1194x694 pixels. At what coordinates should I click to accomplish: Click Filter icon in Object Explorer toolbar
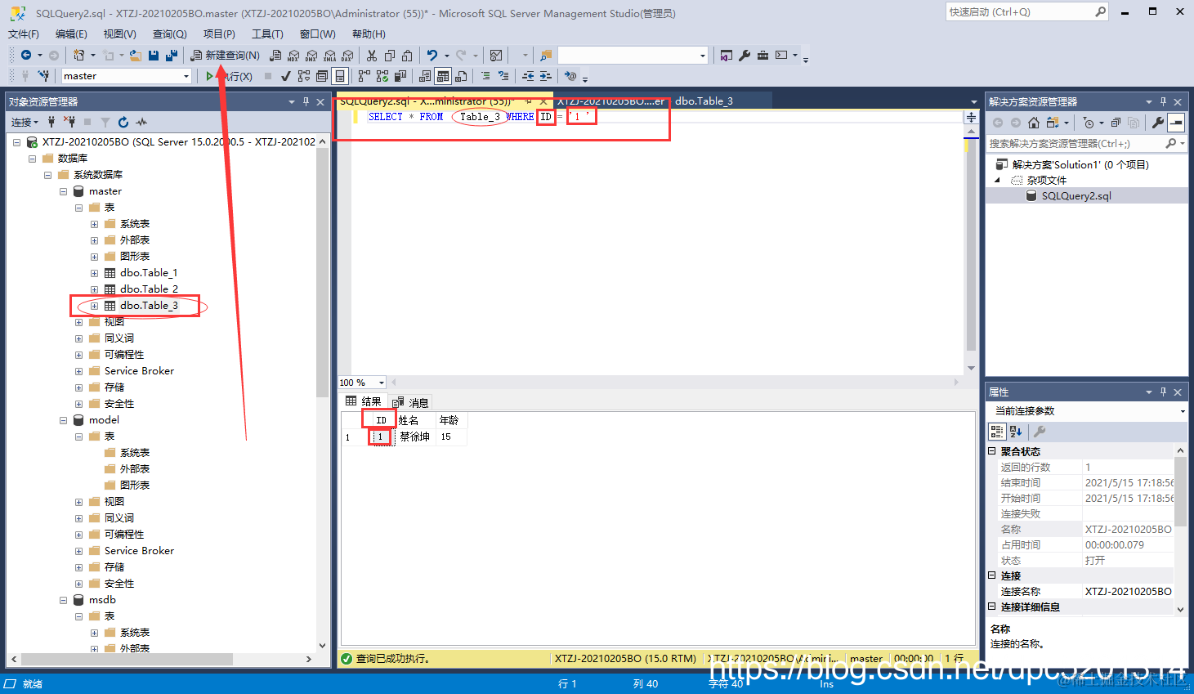(105, 122)
